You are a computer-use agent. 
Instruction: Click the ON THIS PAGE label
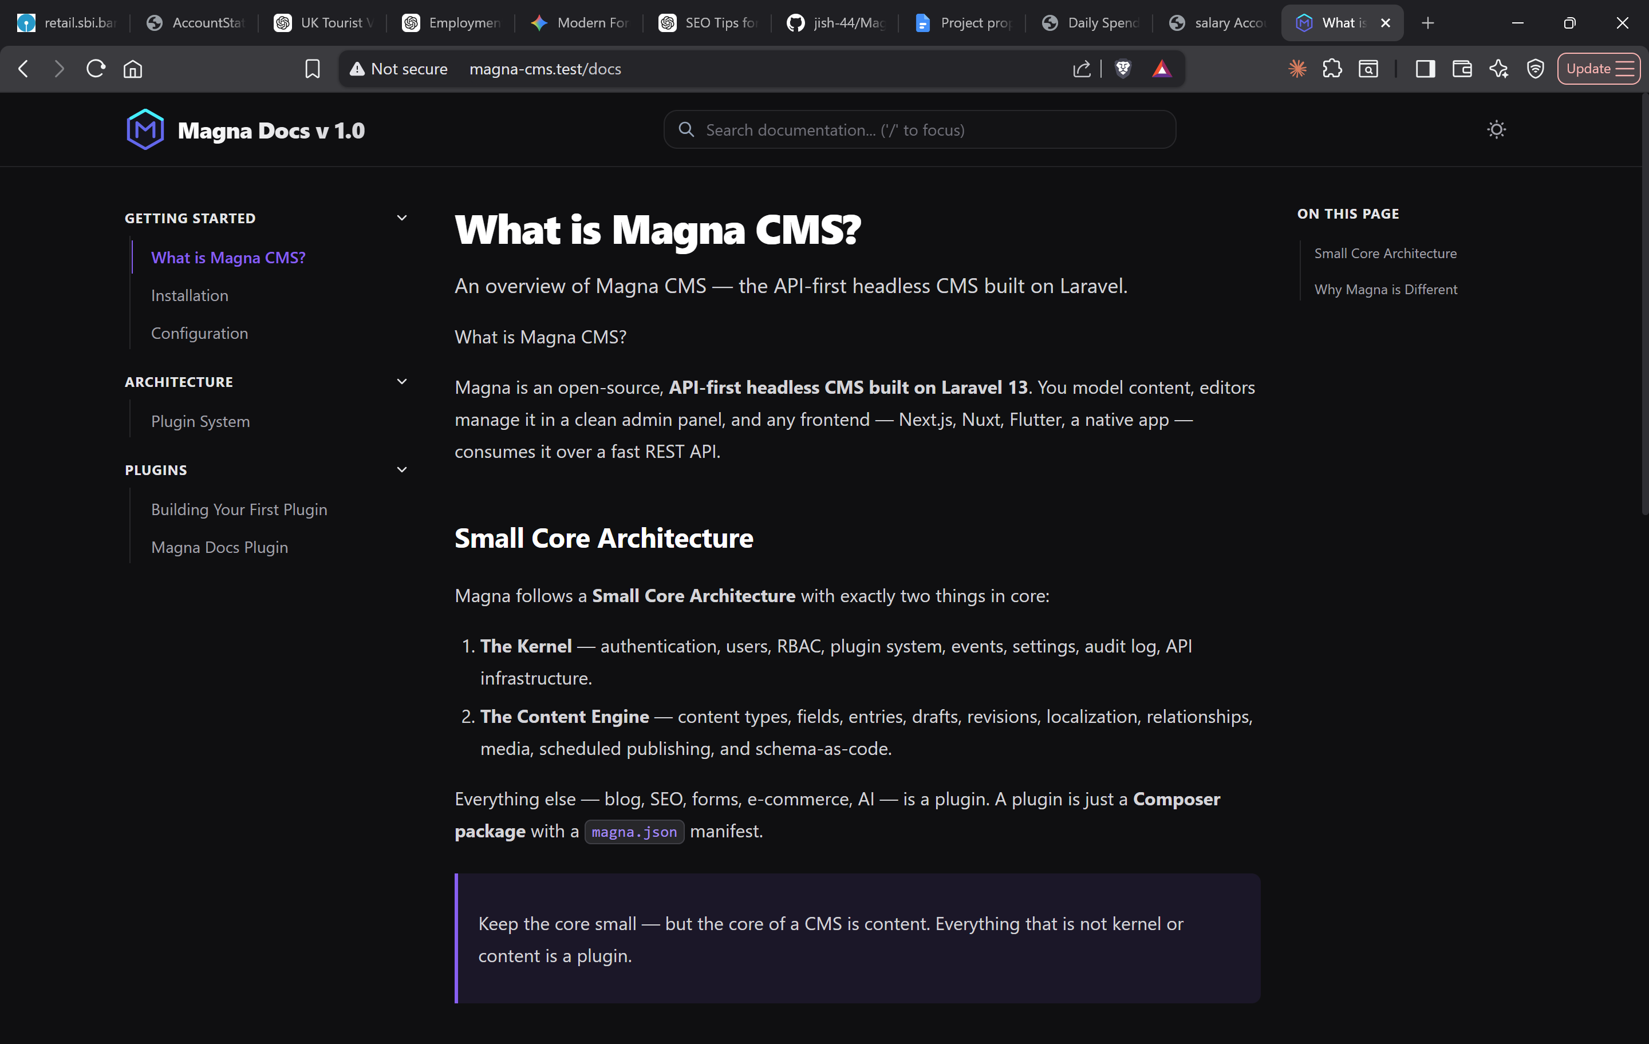pos(1348,213)
